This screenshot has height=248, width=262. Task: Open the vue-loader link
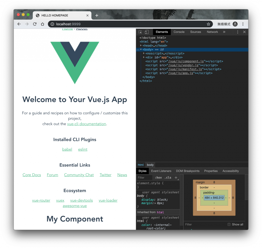coord(108,201)
